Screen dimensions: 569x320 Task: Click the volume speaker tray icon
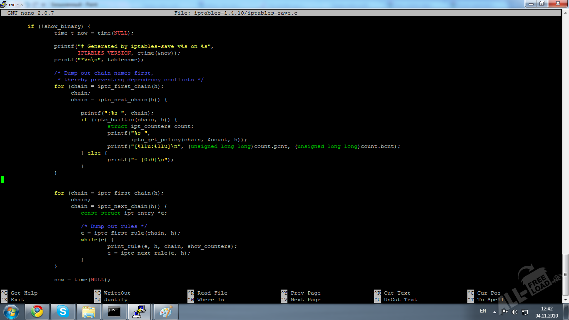[514, 312]
